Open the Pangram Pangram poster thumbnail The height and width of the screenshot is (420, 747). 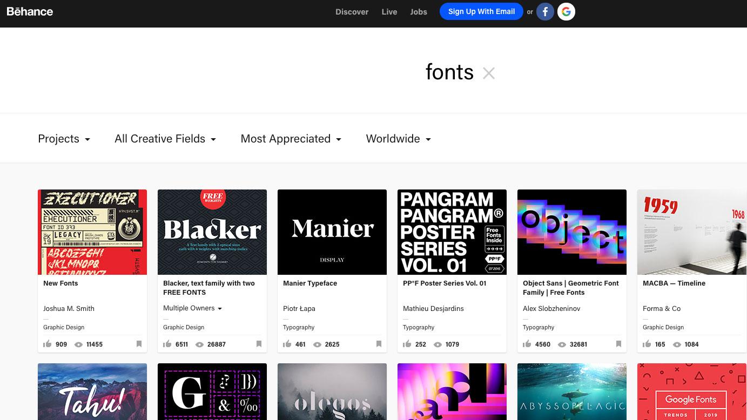click(x=452, y=232)
